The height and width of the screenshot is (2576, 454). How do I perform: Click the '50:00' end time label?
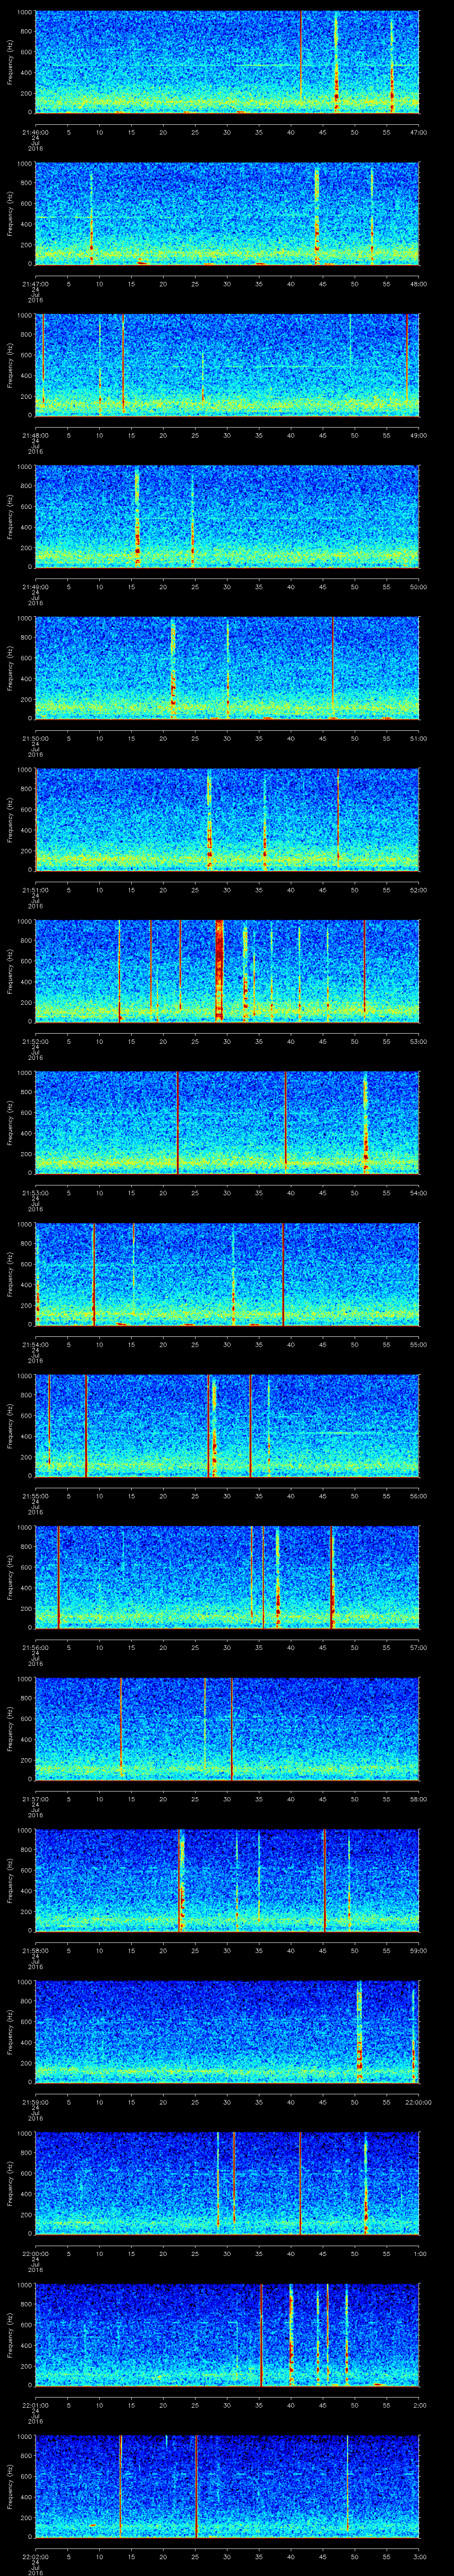[x=418, y=587]
